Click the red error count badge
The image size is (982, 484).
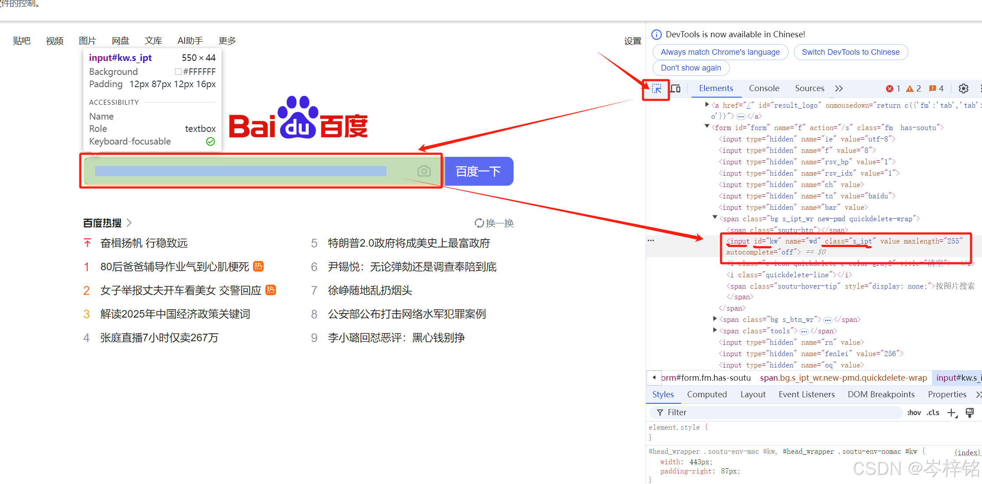tap(893, 88)
